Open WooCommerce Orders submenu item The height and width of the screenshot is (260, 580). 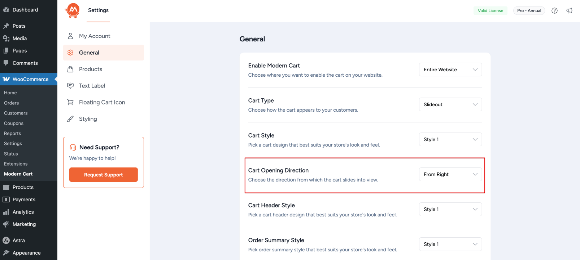(12, 103)
